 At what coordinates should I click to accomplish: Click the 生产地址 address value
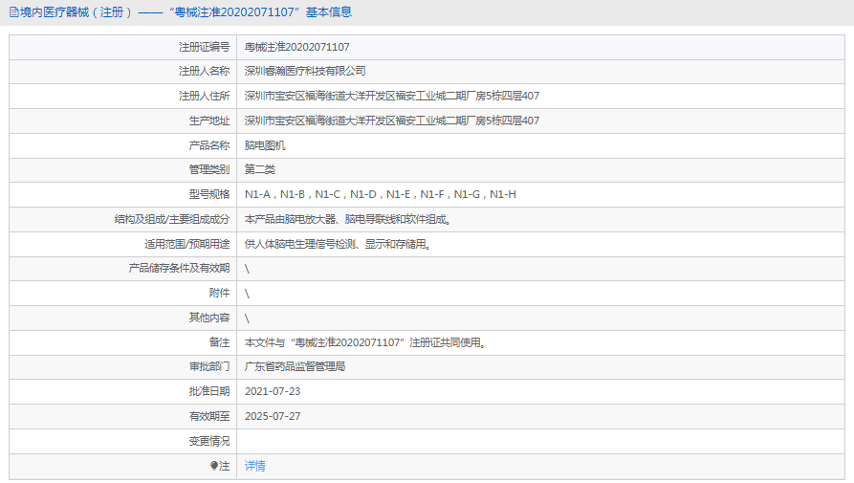[x=391, y=121]
